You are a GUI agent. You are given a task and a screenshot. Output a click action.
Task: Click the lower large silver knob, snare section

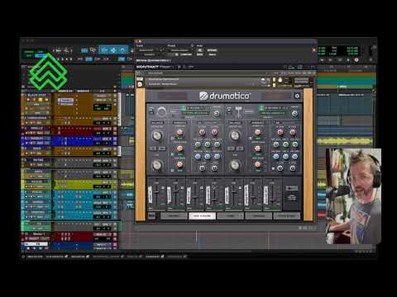[x=157, y=165]
